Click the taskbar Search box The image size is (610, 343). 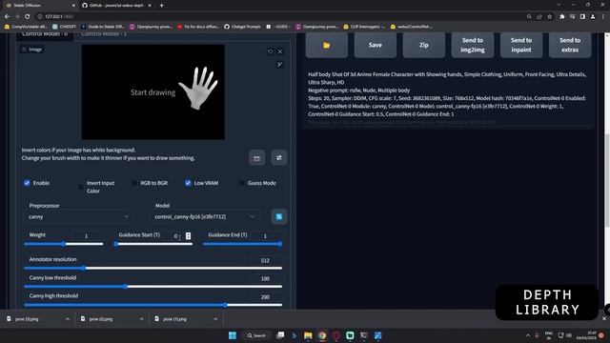click(x=256, y=335)
